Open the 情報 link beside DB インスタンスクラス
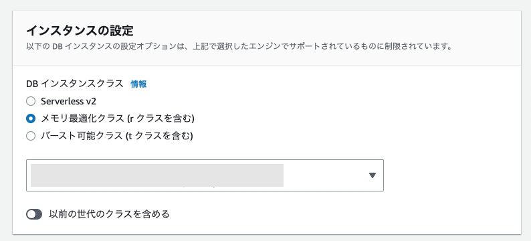 click(x=138, y=84)
